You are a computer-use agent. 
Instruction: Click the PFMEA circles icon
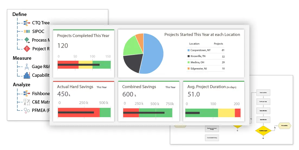(x=27, y=110)
